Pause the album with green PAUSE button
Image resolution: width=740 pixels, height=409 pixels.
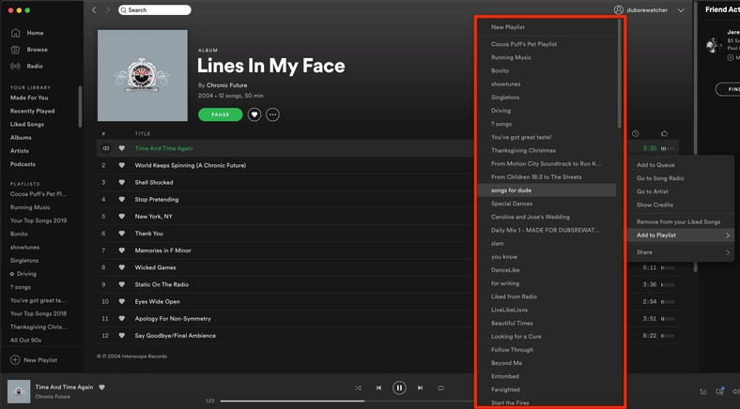221,114
